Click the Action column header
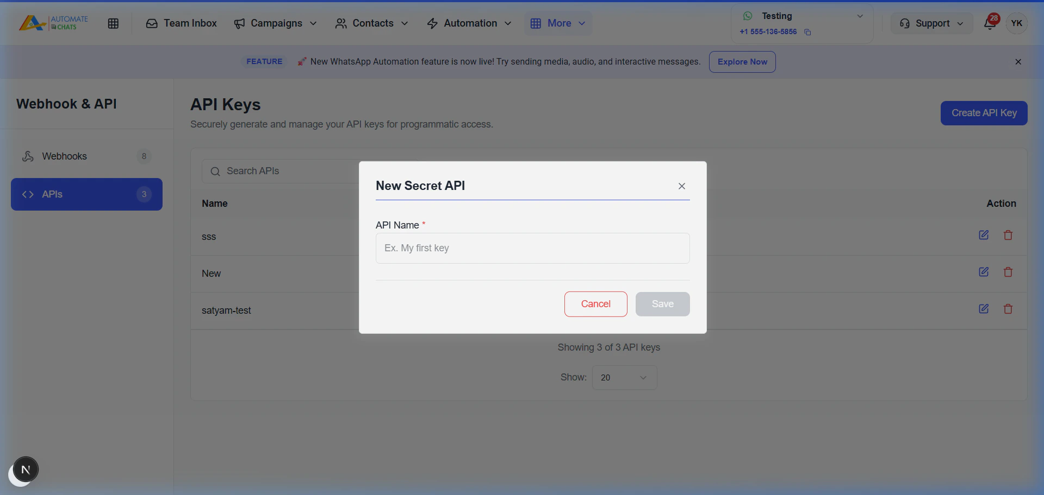Viewport: 1044px width, 495px height. coord(1001,204)
